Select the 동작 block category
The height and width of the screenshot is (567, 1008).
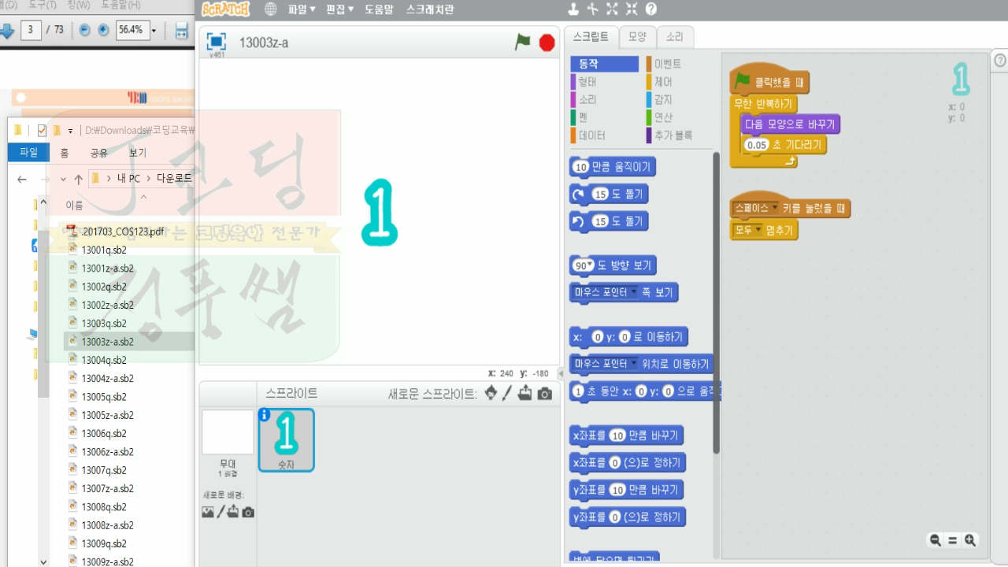604,64
